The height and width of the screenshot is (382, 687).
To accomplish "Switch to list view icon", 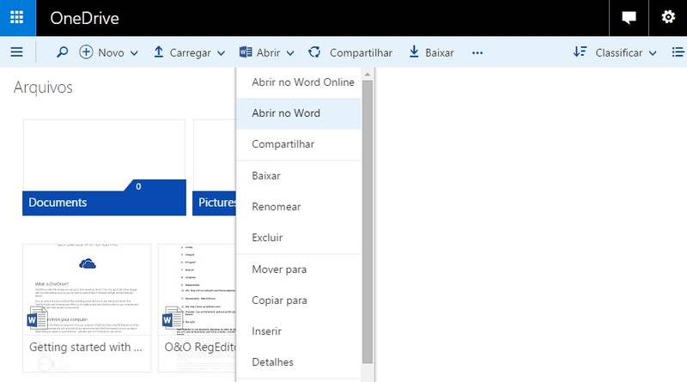I will 678,52.
